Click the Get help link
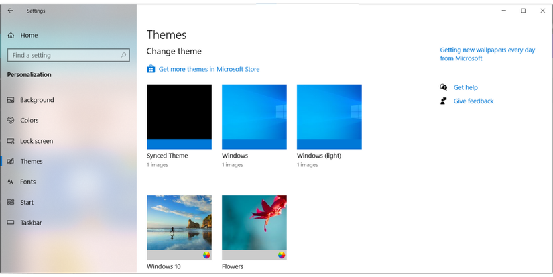 (466, 87)
